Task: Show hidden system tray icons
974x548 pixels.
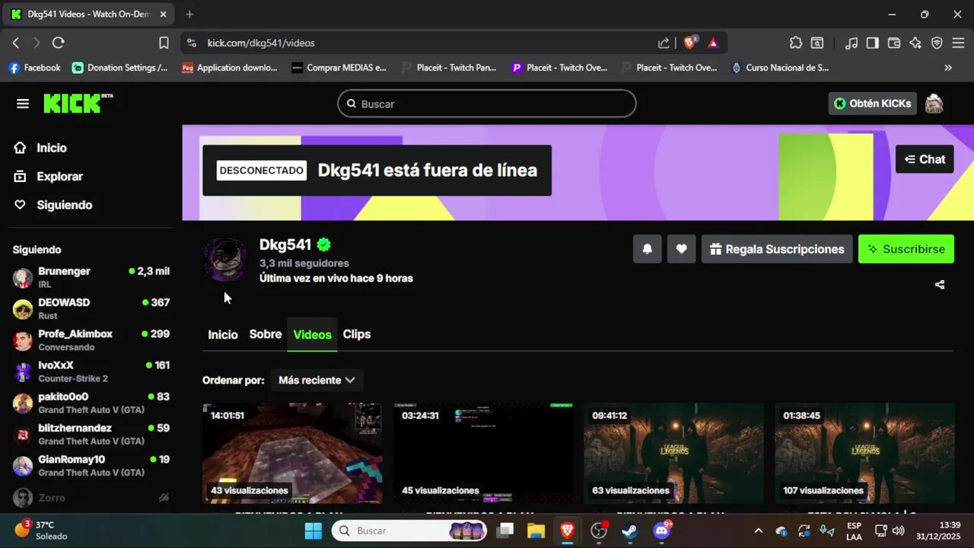Action: pyautogui.click(x=758, y=530)
